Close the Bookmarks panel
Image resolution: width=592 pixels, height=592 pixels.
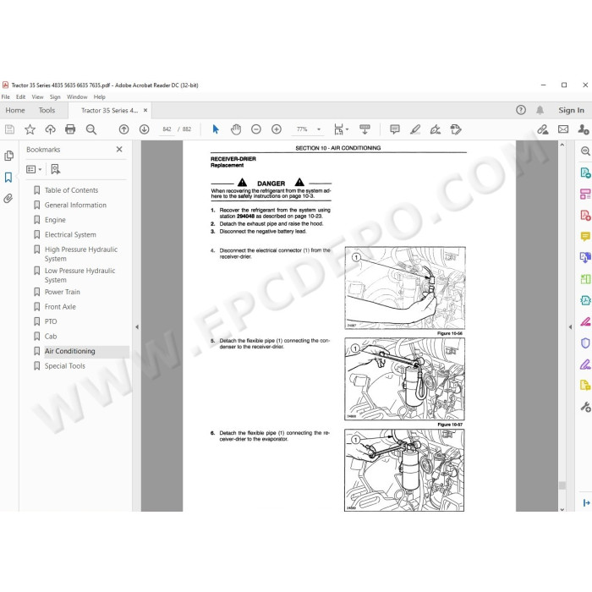(x=119, y=150)
